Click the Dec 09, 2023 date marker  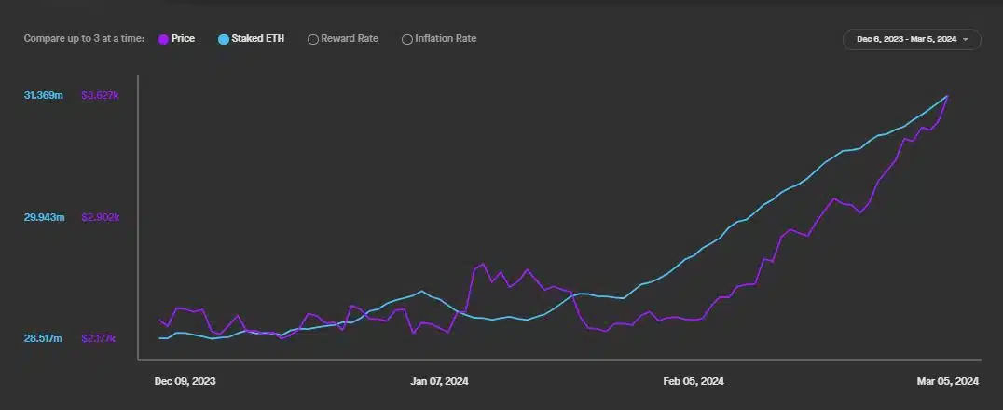pos(185,381)
